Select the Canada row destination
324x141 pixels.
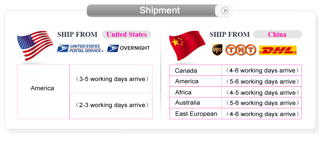click(186, 71)
